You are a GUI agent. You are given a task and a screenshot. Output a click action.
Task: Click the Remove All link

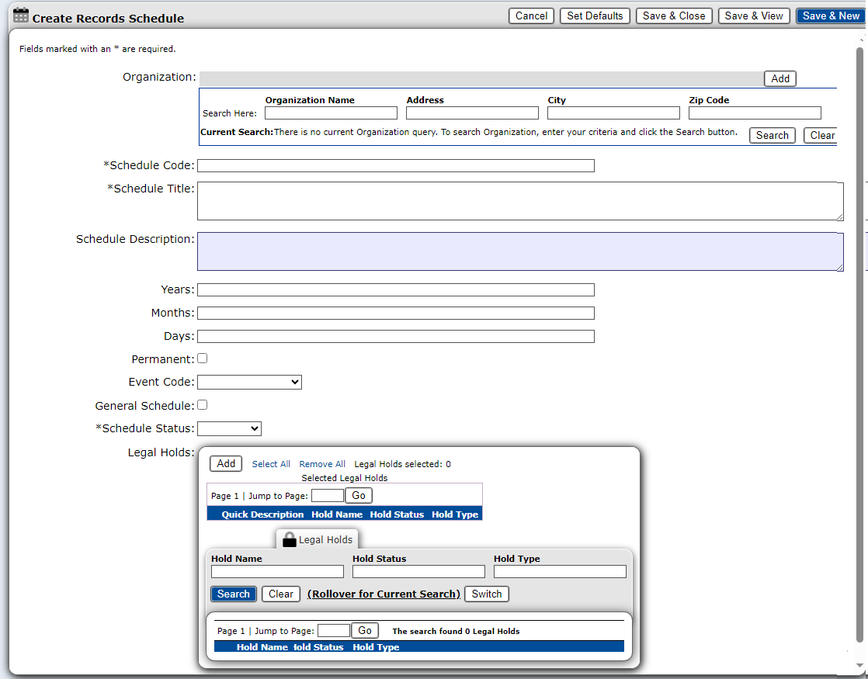pos(322,464)
